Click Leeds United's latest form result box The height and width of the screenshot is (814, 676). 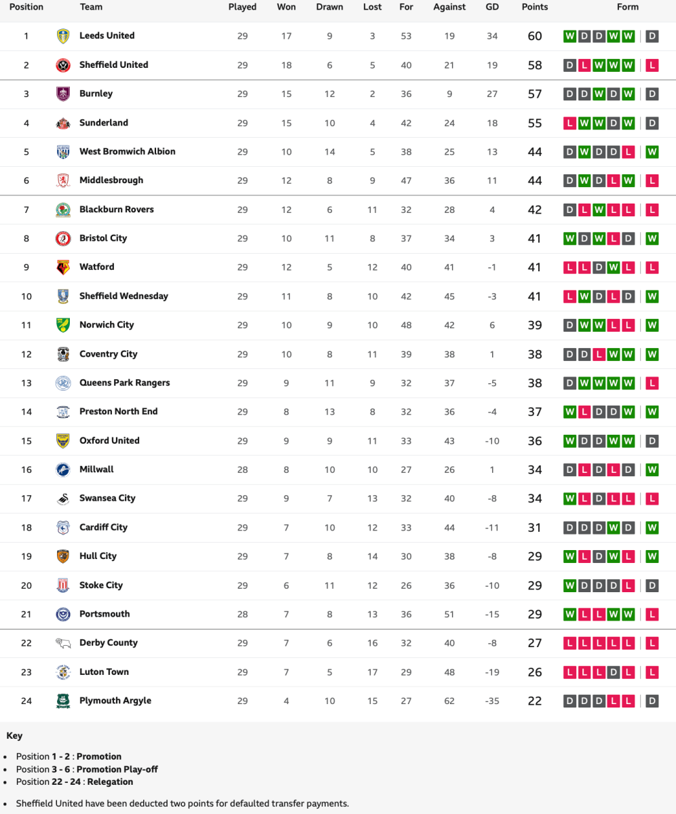(652, 36)
